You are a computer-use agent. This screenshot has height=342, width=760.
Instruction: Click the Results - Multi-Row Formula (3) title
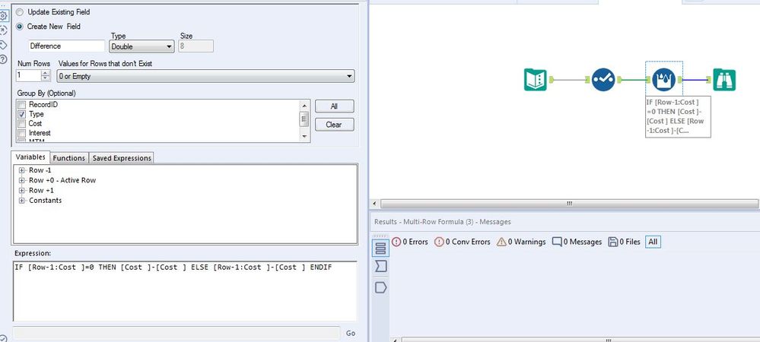pos(442,222)
